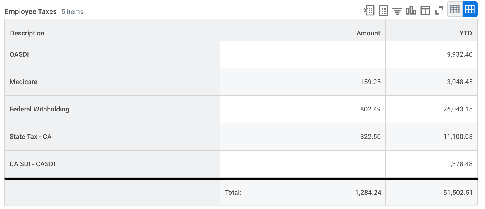Click the Federal Withholding description cell
Image resolution: width=485 pixels, height=209 pixels.
[x=39, y=109]
